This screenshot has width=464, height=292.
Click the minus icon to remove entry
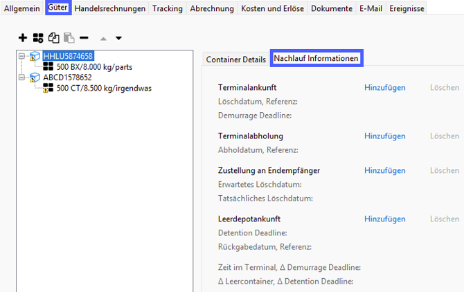(x=84, y=38)
